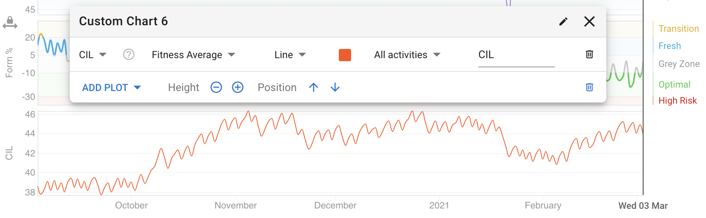Close the Custom Chart 6 dialog

click(589, 21)
